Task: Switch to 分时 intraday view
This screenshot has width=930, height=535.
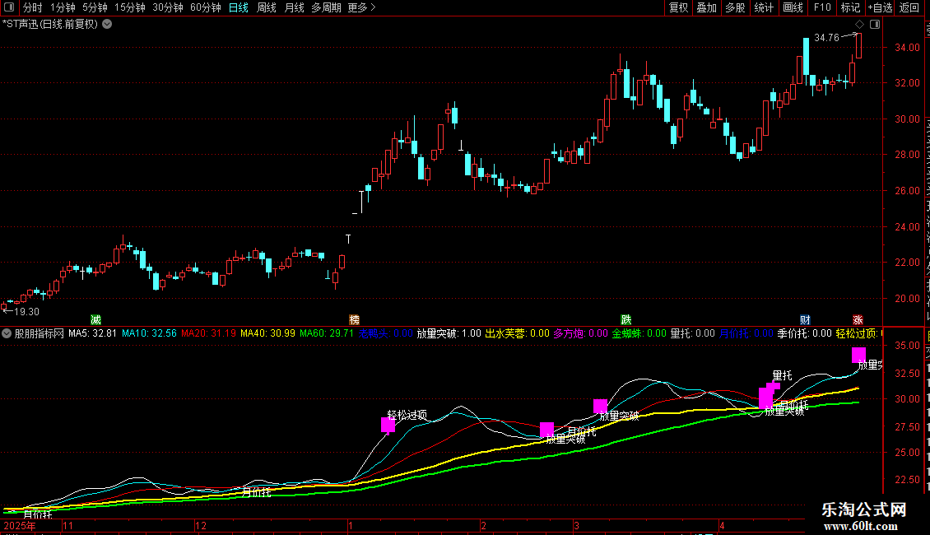Action: (x=33, y=7)
